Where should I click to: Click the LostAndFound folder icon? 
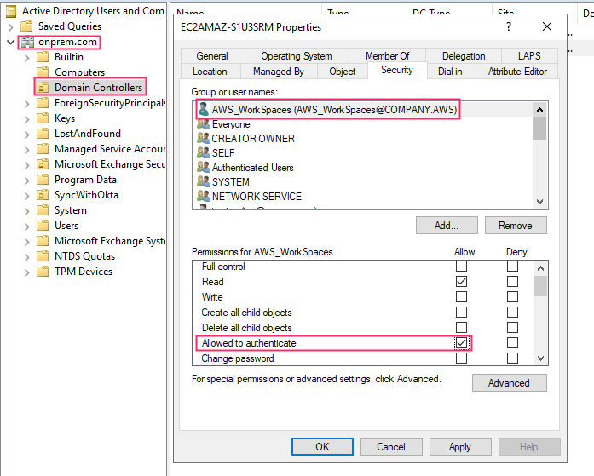pos(43,134)
